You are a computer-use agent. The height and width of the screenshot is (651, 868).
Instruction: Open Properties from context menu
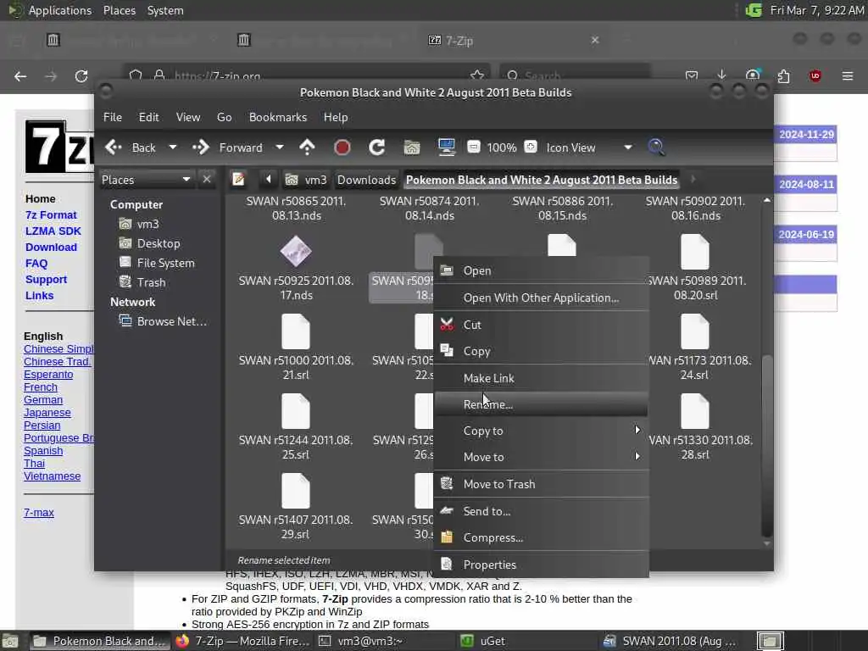coord(541,565)
